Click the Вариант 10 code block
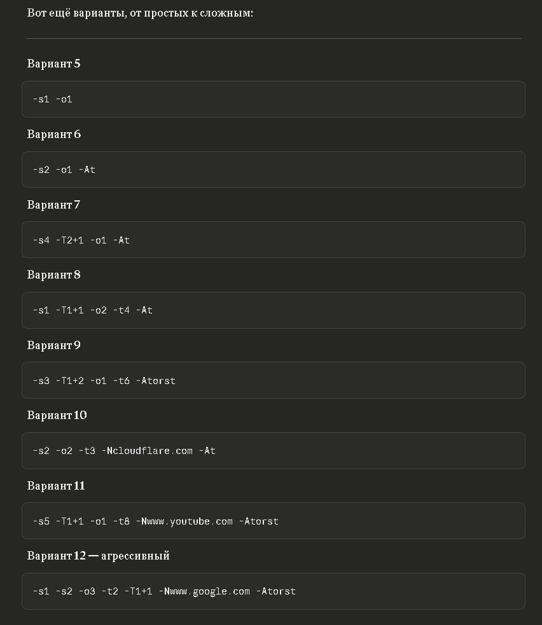The width and height of the screenshot is (542, 625). click(273, 451)
